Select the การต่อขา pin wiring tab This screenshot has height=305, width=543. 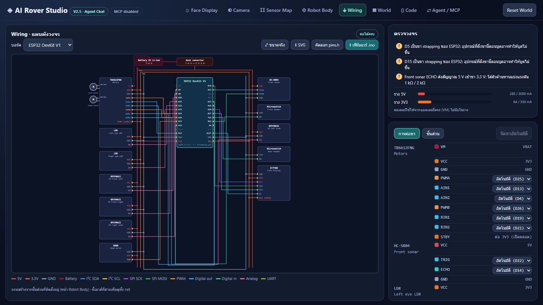point(407,134)
